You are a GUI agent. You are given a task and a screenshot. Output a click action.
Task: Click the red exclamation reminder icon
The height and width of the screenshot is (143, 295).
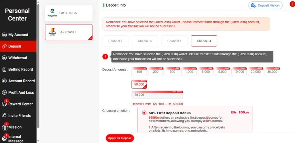(105, 57)
